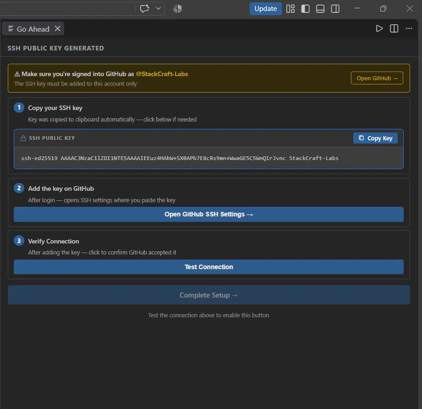Click the circular segmented agent icon
The height and width of the screenshot is (409, 422).
coord(178,9)
